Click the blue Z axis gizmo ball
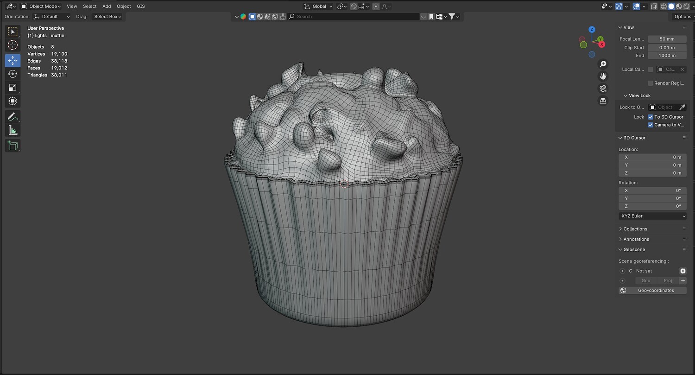 pyautogui.click(x=592, y=29)
